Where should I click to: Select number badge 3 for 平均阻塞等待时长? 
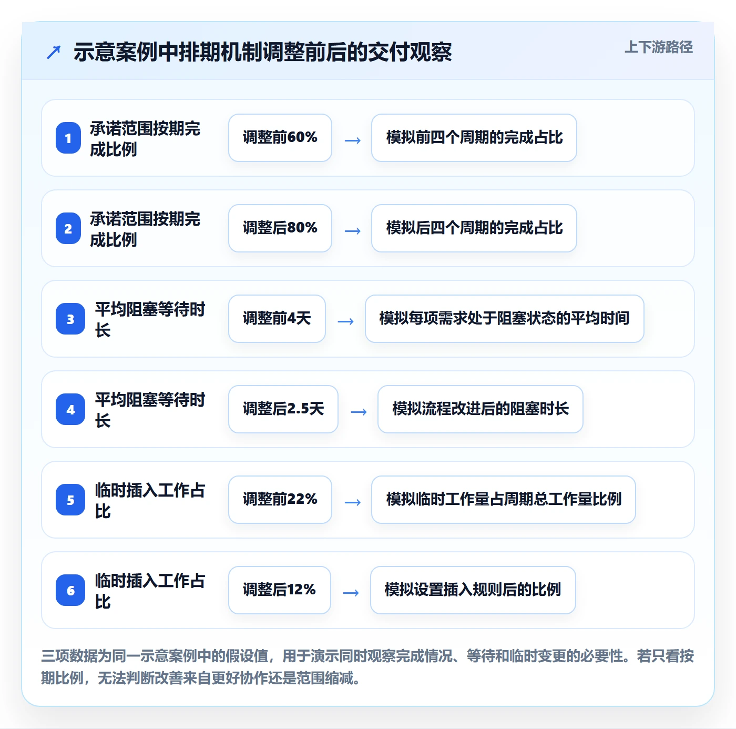pos(70,319)
